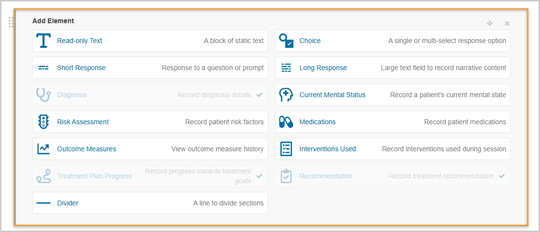Image resolution: width=540 pixels, height=232 pixels.
Task: Select the Current Mental Status head icon
Action: tap(286, 95)
